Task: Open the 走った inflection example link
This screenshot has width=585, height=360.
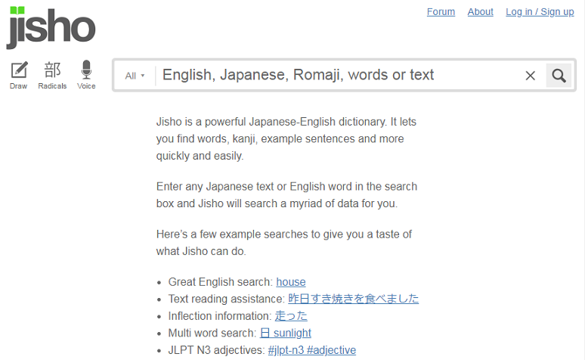Action: click(291, 316)
